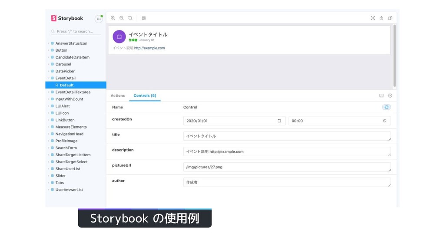Open SearchForm in the sidebar
Viewport: 445px width, 250px height.
point(66,148)
